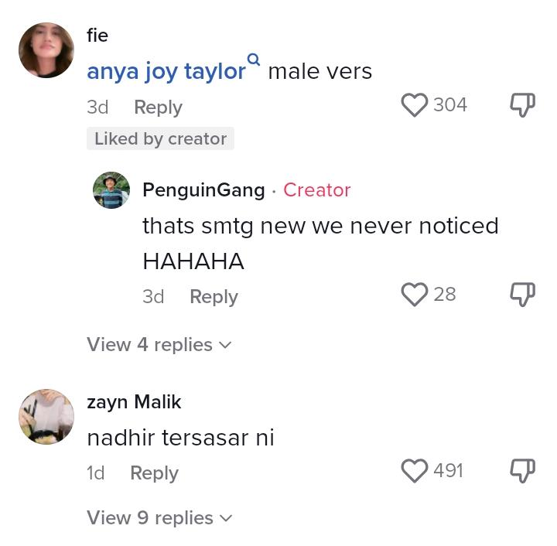Viewport: 557px width, 546px height.
Task: Click the search icon beside anya joy taylor
Action: pyautogui.click(x=254, y=59)
